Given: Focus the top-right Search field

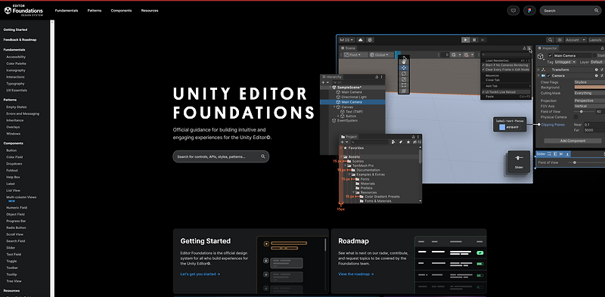Looking at the screenshot, I should [570, 11].
